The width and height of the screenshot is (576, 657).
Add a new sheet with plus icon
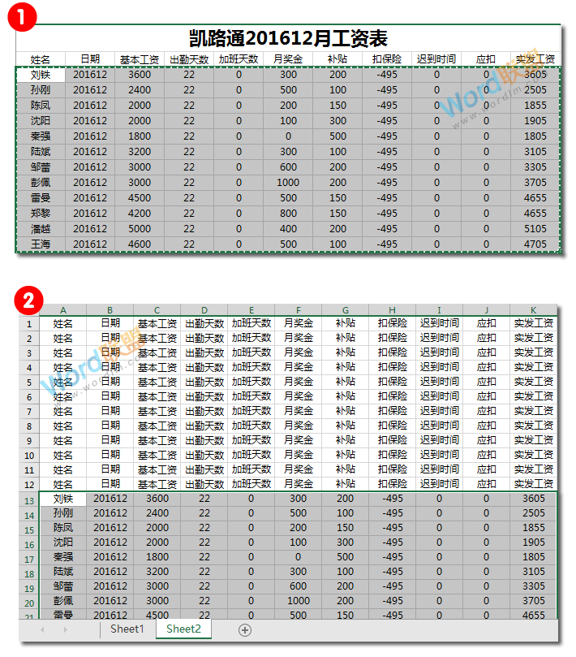click(x=245, y=629)
